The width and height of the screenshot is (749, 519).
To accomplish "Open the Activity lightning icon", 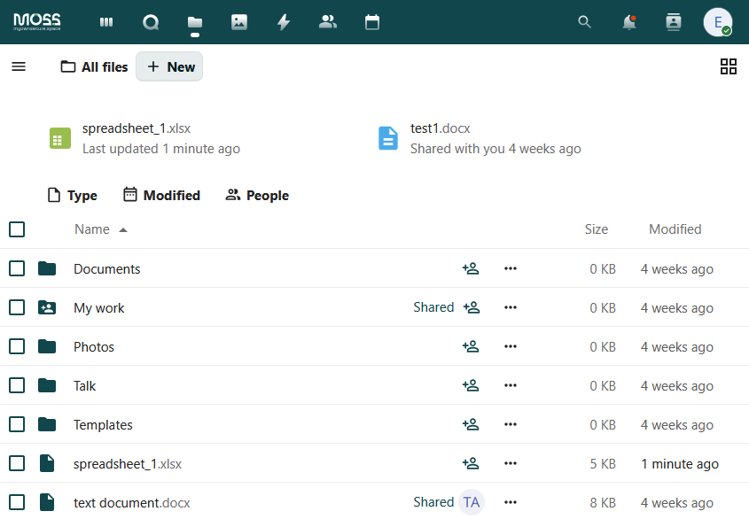I will (x=284, y=22).
